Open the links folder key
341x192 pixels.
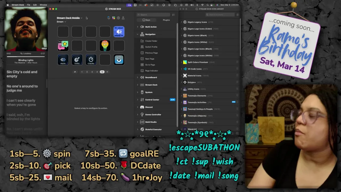tap(77, 60)
